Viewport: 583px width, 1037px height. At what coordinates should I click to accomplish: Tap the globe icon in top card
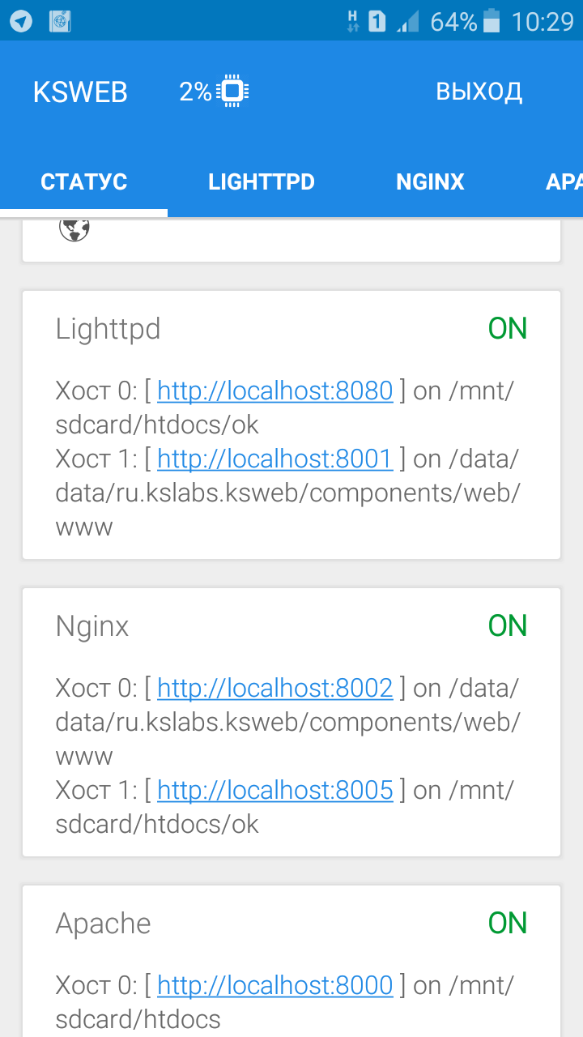(74, 229)
